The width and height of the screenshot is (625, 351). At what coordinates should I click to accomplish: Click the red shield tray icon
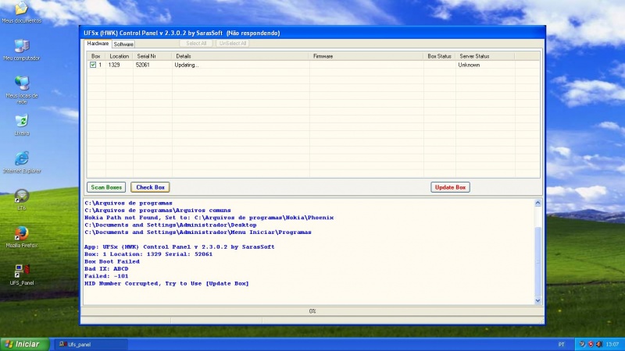pyautogui.click(x=591, y=344)
